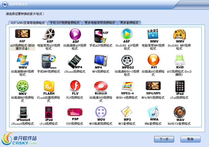Screen dimensions: 209x147
Task: Select the BlackBerry phone ASF format icon
Action: click(101, 36)
